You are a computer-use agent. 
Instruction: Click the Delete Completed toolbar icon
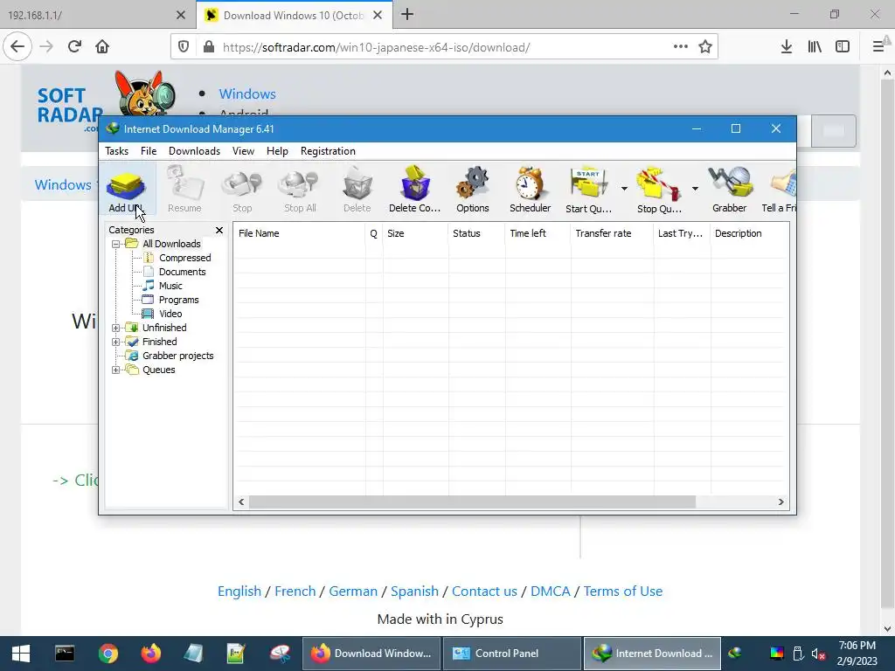tap(415, 190)
